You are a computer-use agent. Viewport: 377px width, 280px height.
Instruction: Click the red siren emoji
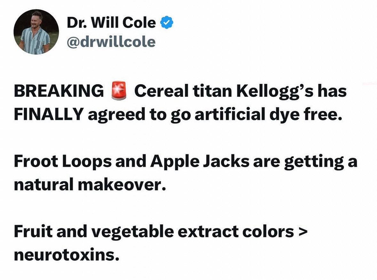coord(119,91)
